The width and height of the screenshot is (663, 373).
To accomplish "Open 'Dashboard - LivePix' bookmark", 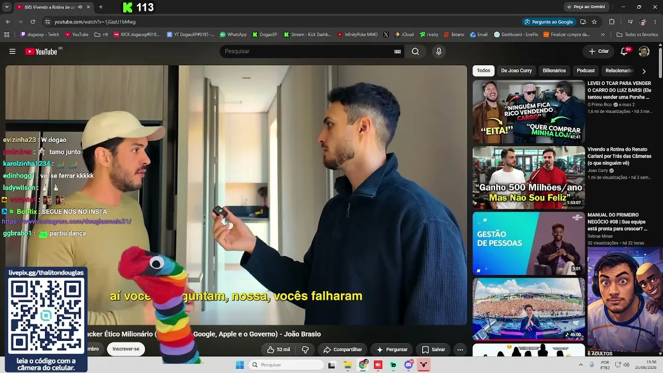I will tap(516, 35).
